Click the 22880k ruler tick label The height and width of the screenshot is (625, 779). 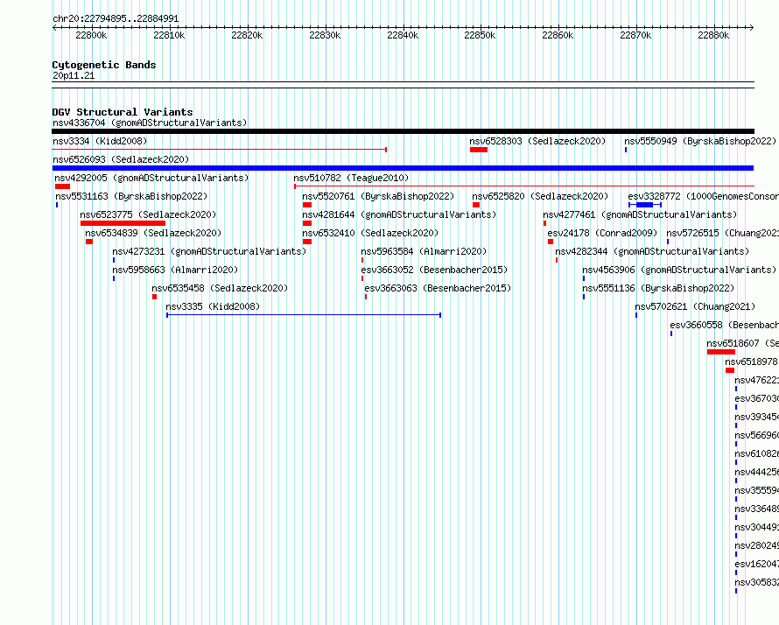tap(713, 35)
